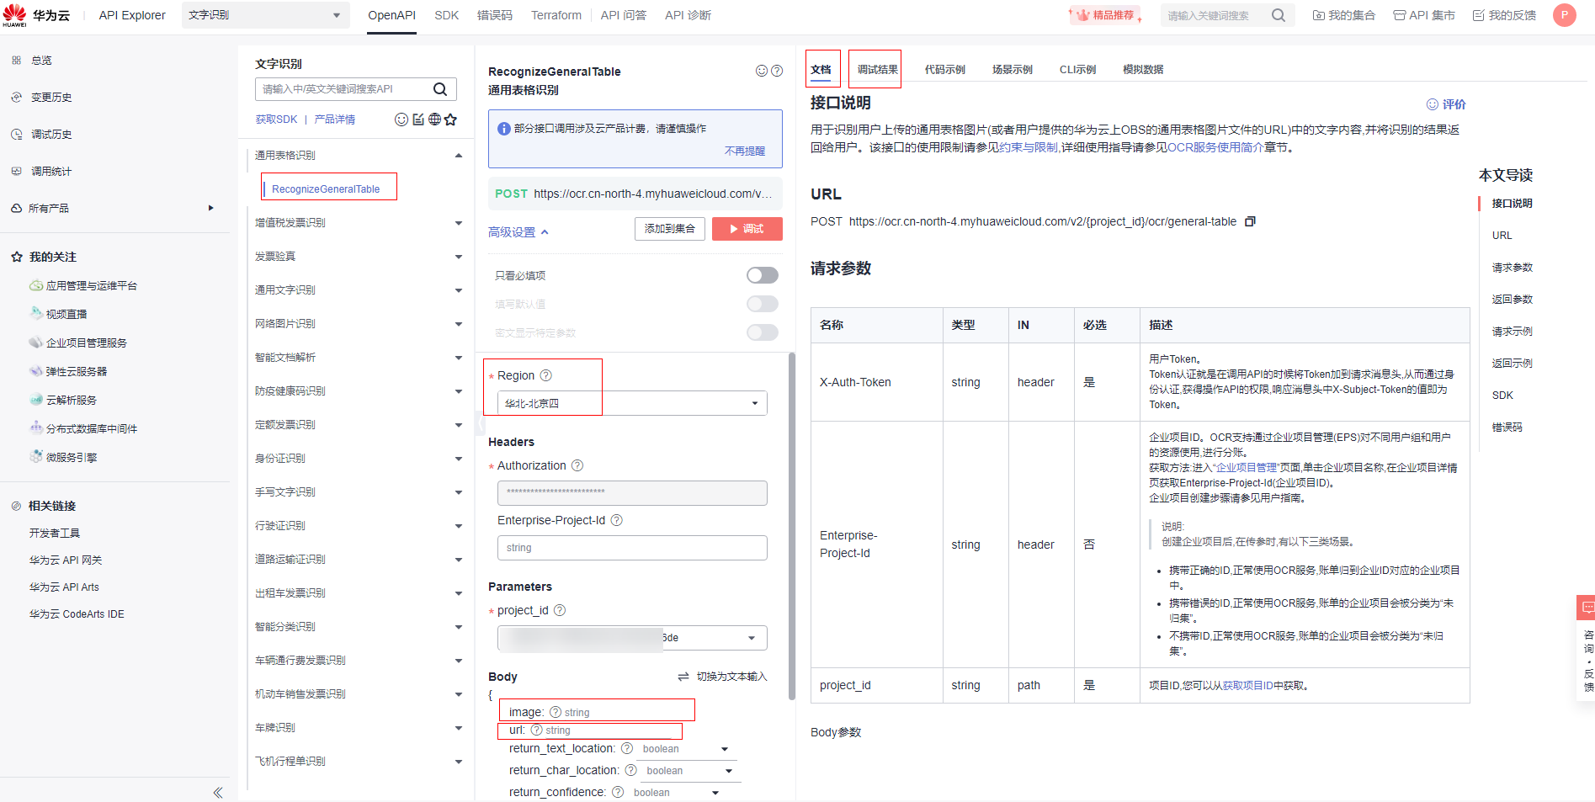1595x802 pixels.
Task: Click the edit note icon beside 产品详情
Action: point(418,120)
